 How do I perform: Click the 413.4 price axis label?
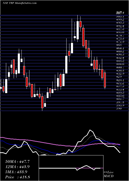(120, 89)
